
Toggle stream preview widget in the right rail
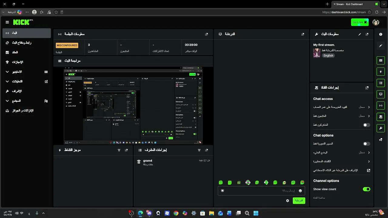coord(381,60)
